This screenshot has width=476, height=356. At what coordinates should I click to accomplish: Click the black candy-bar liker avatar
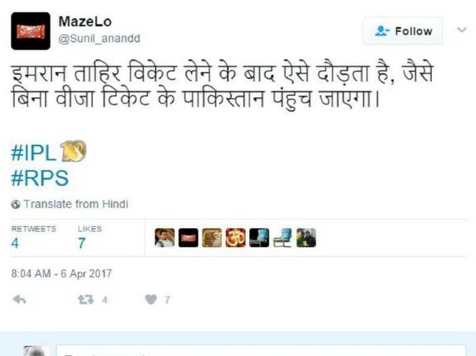[188, 238]
